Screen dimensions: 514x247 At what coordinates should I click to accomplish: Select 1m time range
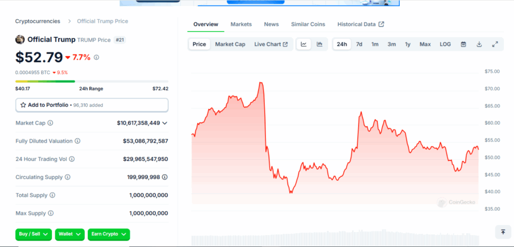coord(375,44)
